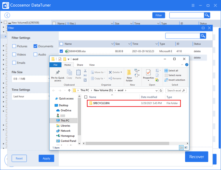
Task: Click the search magnifier in the Filter dialog
Action: click(x=203, y=36)
